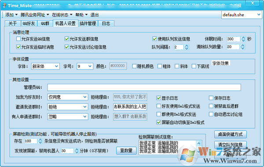Click the 桌面快键方式 button
The height and width of the screenshot is (167, 264).
[230, 134]
